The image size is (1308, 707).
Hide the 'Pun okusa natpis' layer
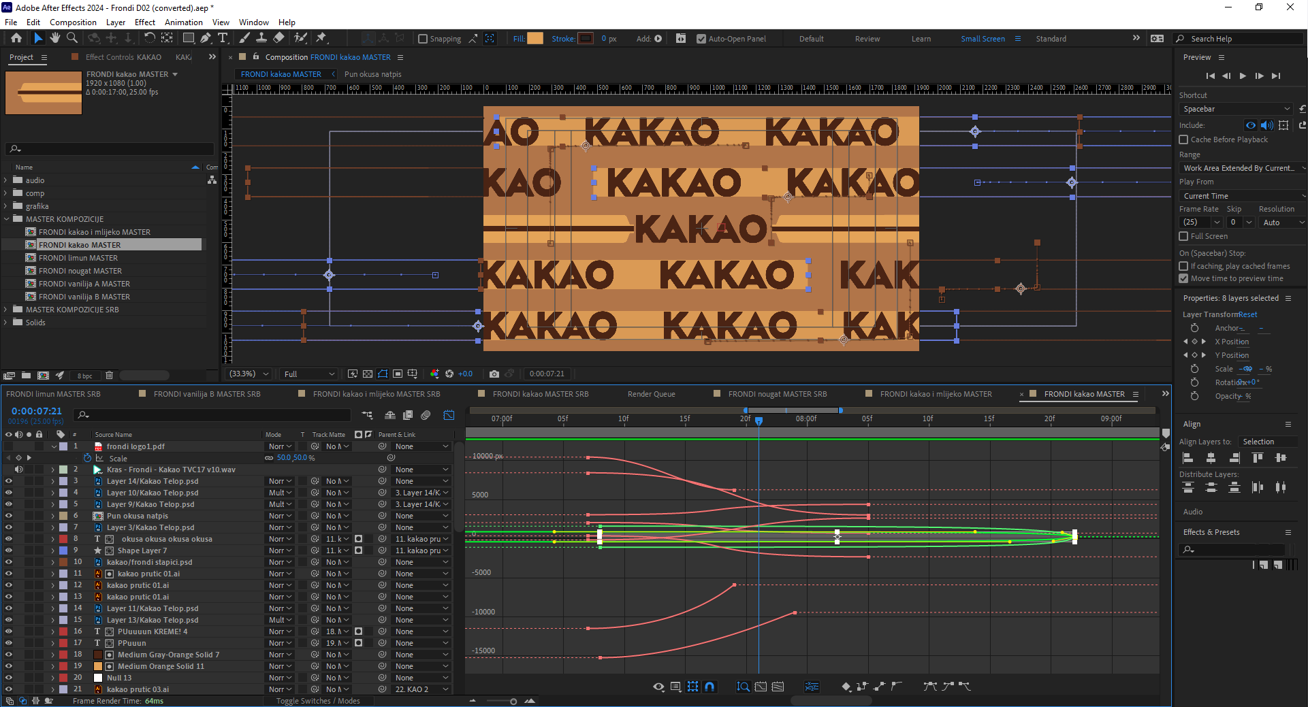9,516
